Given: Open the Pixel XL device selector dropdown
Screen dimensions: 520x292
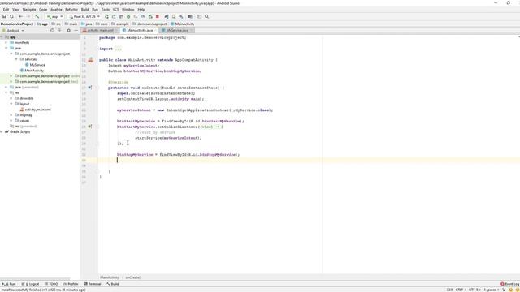Looking at the screenshot, I should [x=84, y=16].
